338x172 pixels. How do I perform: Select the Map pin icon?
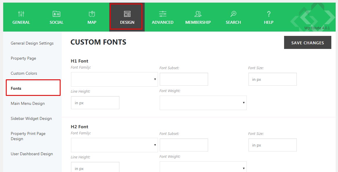tap(92, 14)
